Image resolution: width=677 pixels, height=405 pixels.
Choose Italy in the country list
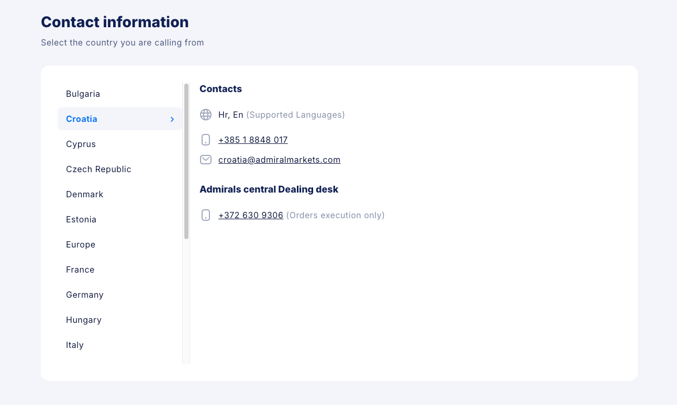point(75,345)
